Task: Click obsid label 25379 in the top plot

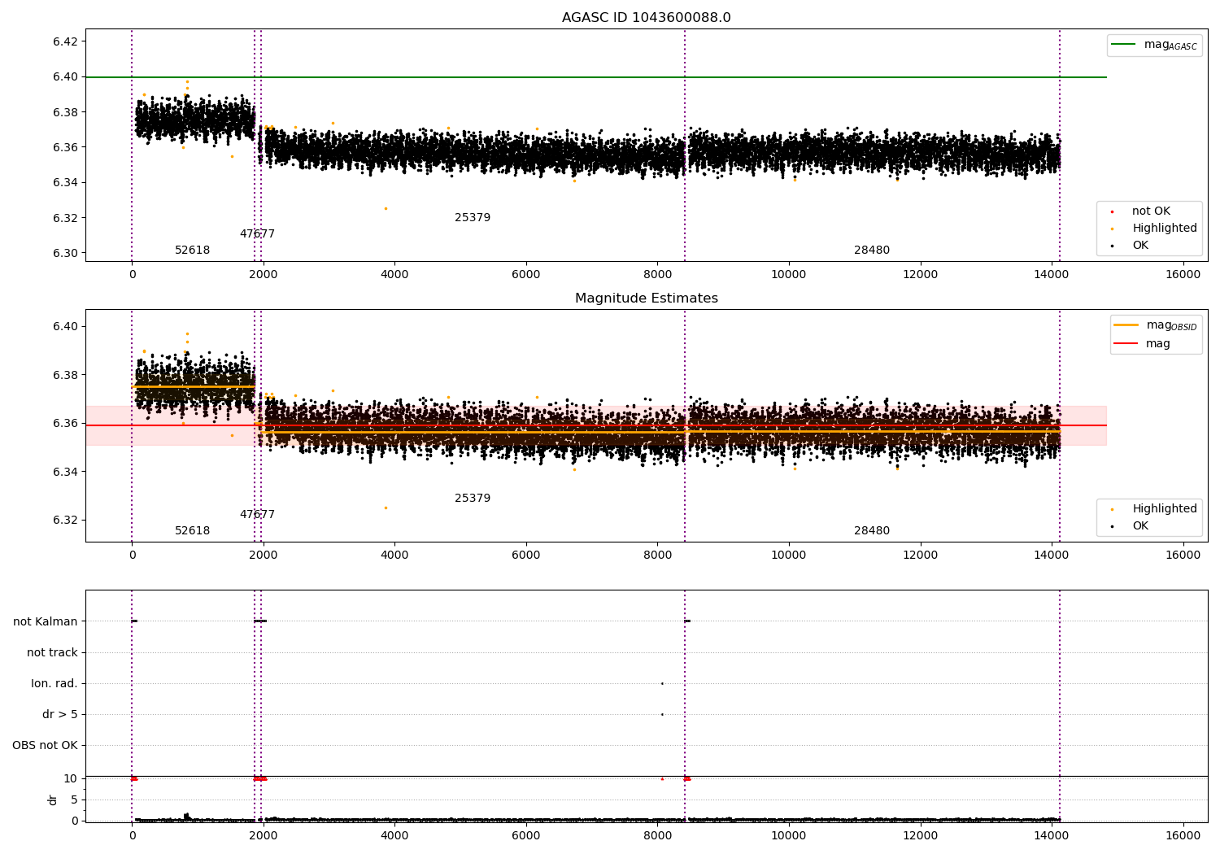Action: [473, 218]
